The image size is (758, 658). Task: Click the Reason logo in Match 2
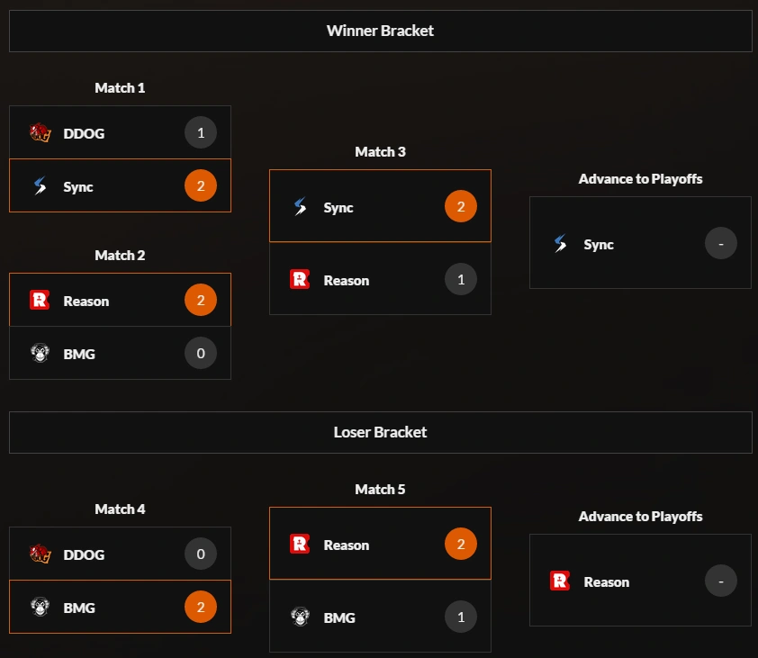[x=40, y=301]
